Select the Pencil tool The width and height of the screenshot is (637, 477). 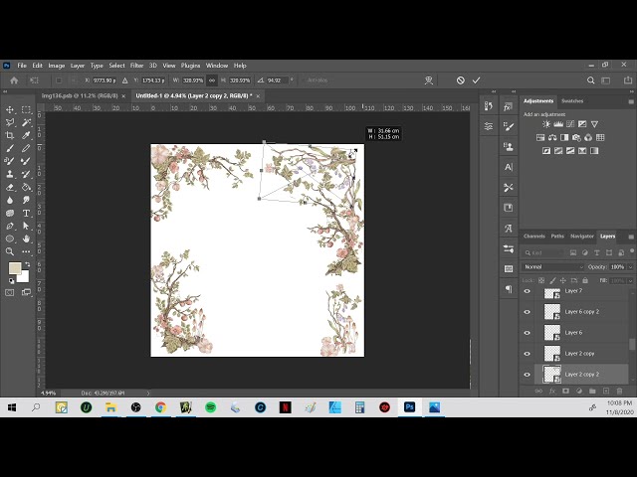click(26, 148)
